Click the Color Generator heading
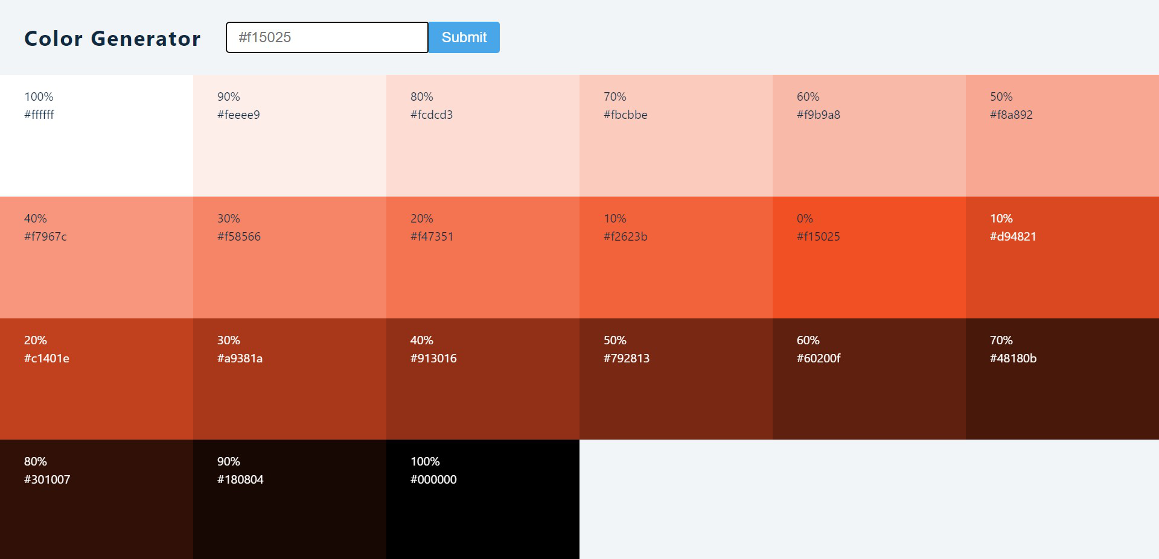 112,38
